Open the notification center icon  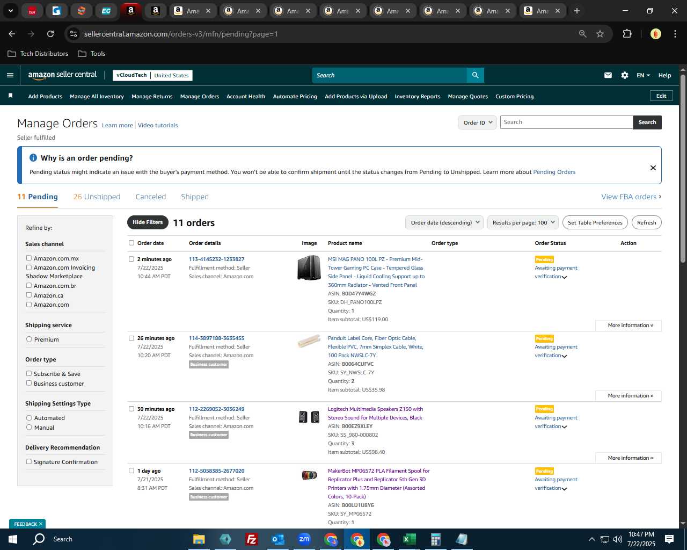pyautogui.click(x=669, y=539)
